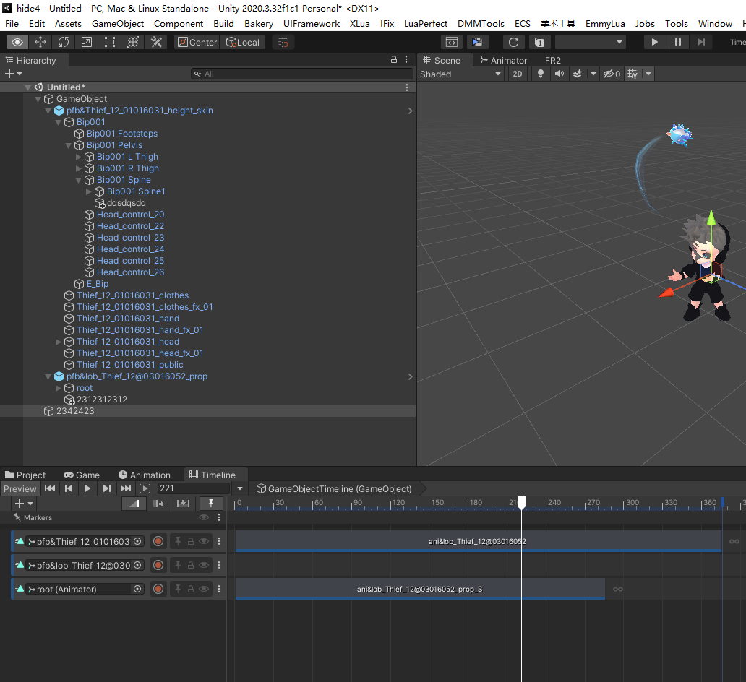
Task: Click the Hierarchy search field
Action: (x=302, y=74)
